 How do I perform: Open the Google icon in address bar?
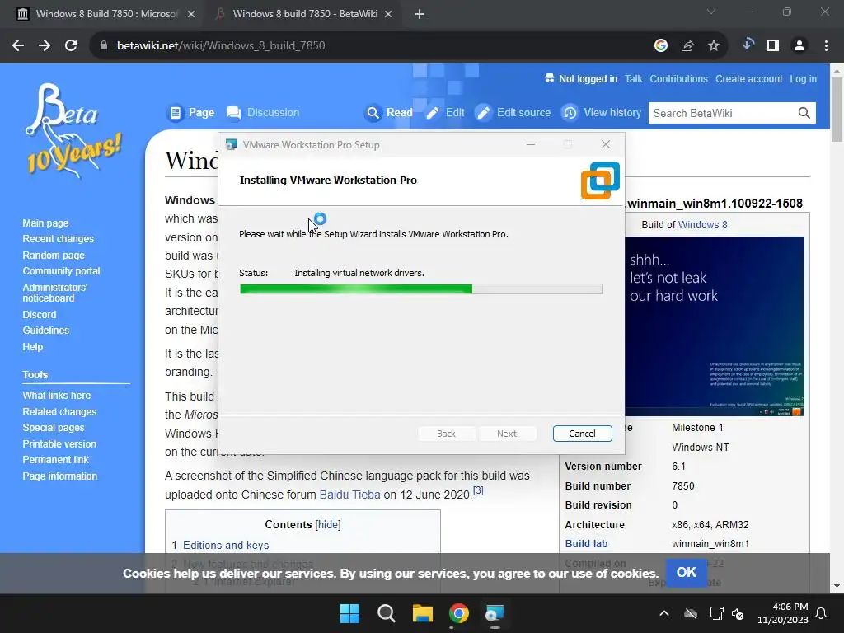coord(661,46)
